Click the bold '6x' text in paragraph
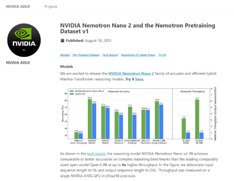Viewport: 234px width, 181px height. (124, 165)
